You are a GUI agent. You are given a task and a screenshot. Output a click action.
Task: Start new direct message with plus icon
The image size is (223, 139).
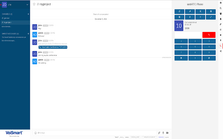point(28,34)
